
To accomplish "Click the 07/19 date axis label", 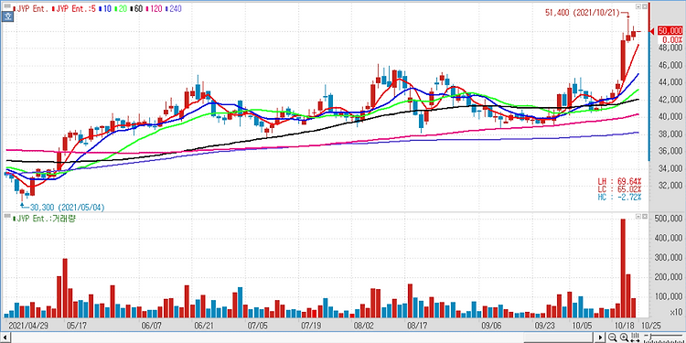I will tap(312, 326).
